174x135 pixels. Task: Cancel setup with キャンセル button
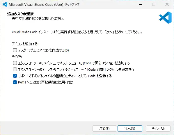click(x=158, y=129)
